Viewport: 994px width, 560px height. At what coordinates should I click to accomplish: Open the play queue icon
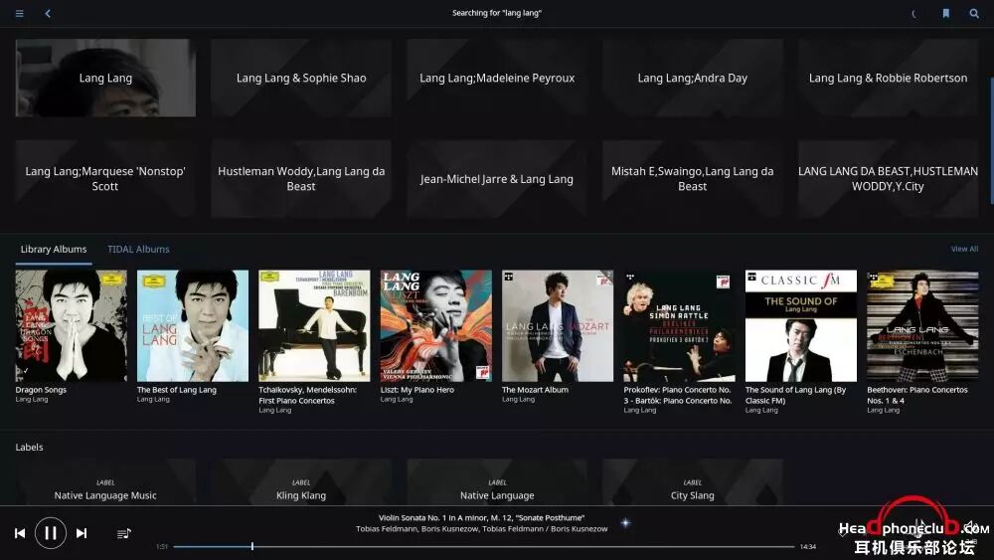pyautogui.click(x=123, y=533)
